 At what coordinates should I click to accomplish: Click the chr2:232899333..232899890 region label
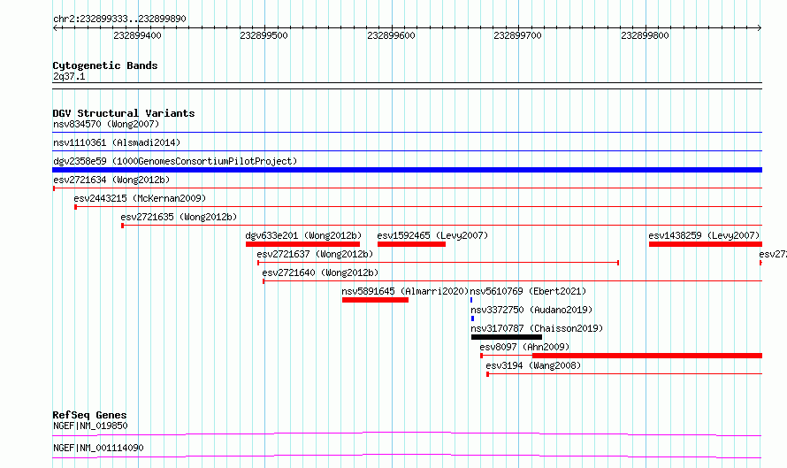[x=119, y=19]
